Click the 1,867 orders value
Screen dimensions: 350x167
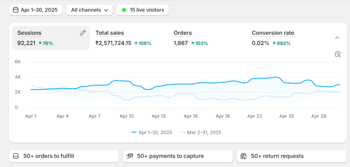tap(181, 43)
